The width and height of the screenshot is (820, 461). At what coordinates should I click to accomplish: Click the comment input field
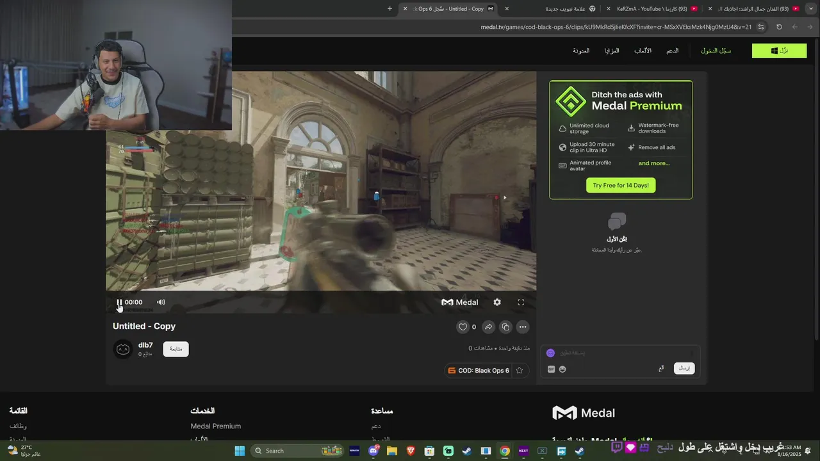(x=620, y=353)
